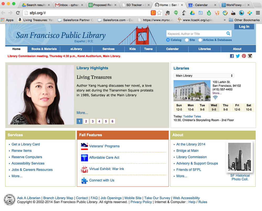Viewport: 262px width, 211px height.
Task: Click the Renew Items link
Action: coord(21,151)
